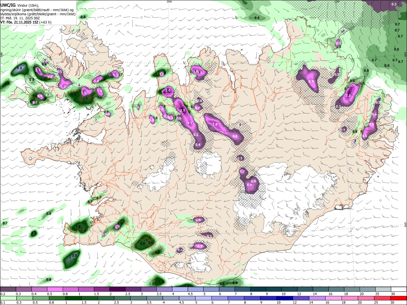Click the '64N' latitude label on right edge
This screenshot has width=407, height=305.
click(x=405, y=225)
